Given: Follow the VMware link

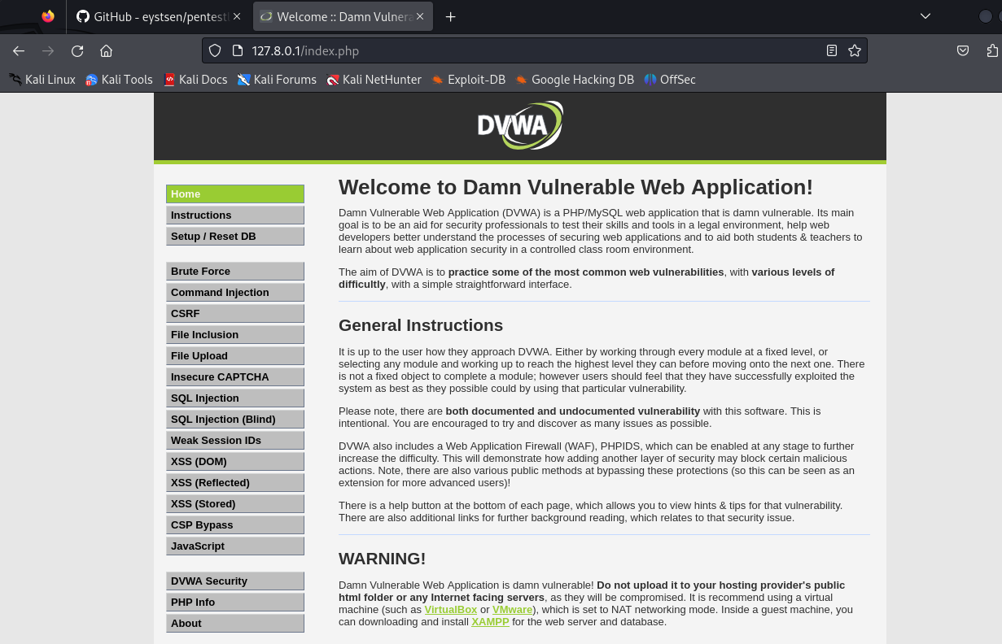Looking at the screenshot, I should (512, 610).
